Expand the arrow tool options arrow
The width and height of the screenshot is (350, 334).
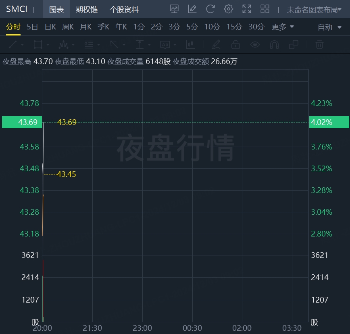[124, 45]
